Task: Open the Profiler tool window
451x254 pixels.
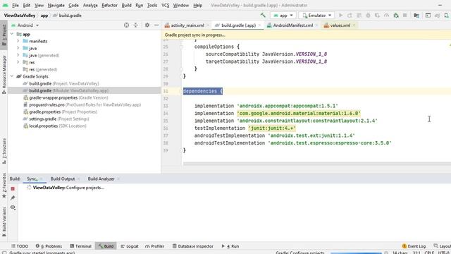Action: [x=155, y=246]
